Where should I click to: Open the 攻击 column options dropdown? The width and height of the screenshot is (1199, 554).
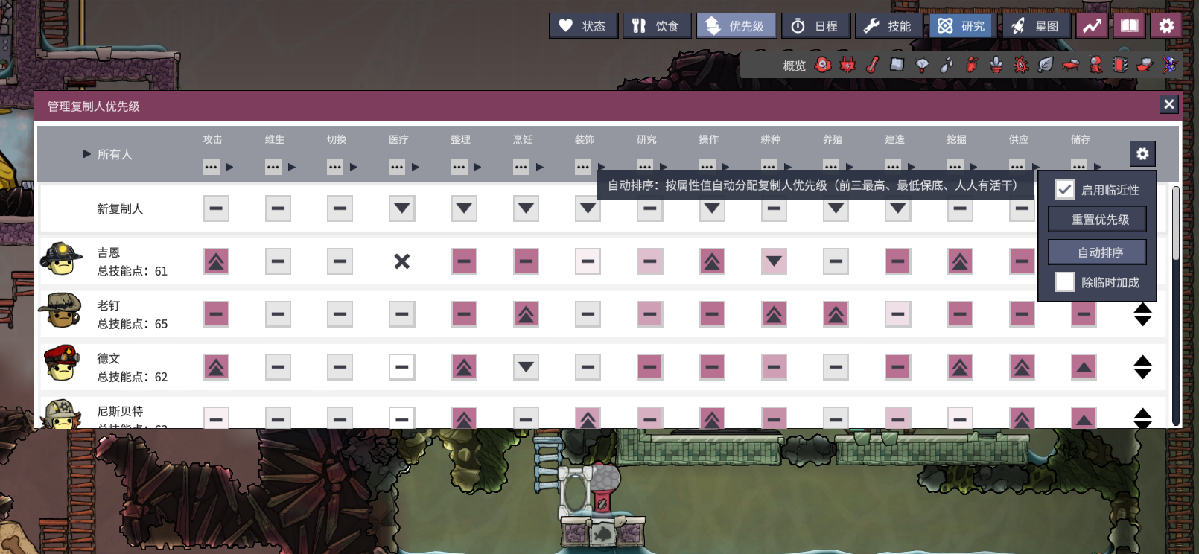point(212,167)
